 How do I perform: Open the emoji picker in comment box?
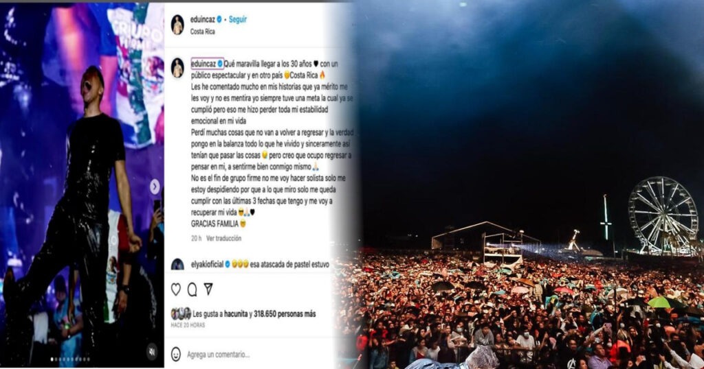(x=176, y=354)
